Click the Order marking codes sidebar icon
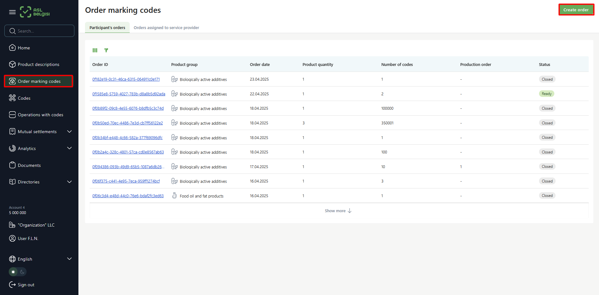599x295 pixels. pos(12,81)
